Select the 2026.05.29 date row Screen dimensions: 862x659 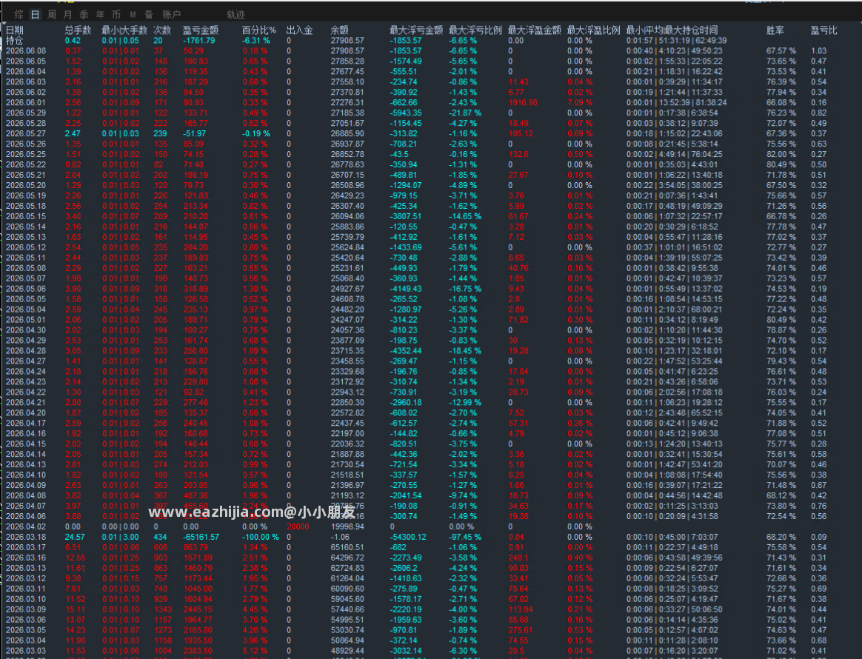point(26,113)
